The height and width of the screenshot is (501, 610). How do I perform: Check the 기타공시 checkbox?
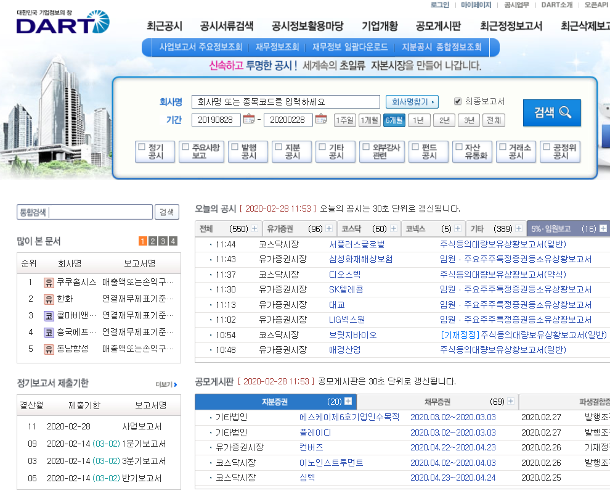322,147
